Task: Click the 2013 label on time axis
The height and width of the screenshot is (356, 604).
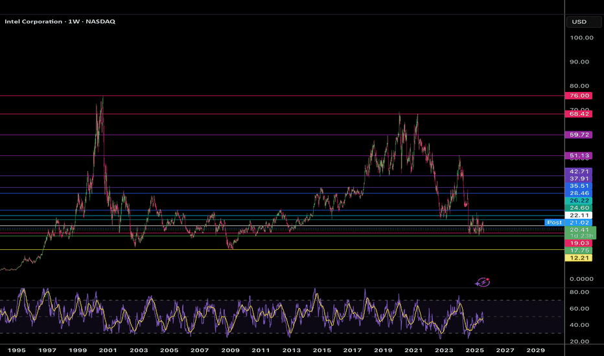Action: [x=291, y=350]
